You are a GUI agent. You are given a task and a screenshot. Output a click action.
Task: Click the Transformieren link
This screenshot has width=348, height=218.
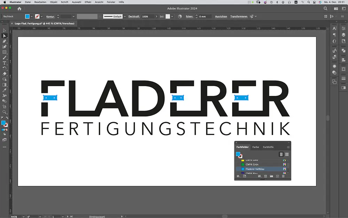point(239,16)
